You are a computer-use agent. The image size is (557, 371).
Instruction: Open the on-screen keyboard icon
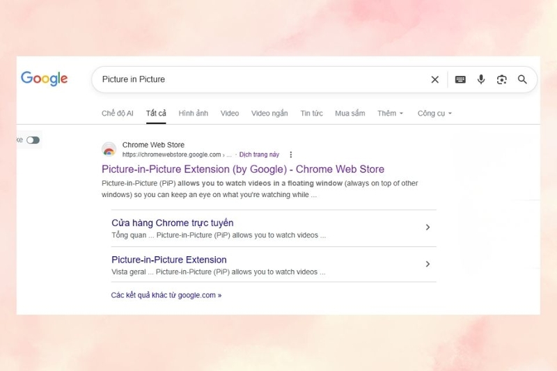(x=460, y=79)
